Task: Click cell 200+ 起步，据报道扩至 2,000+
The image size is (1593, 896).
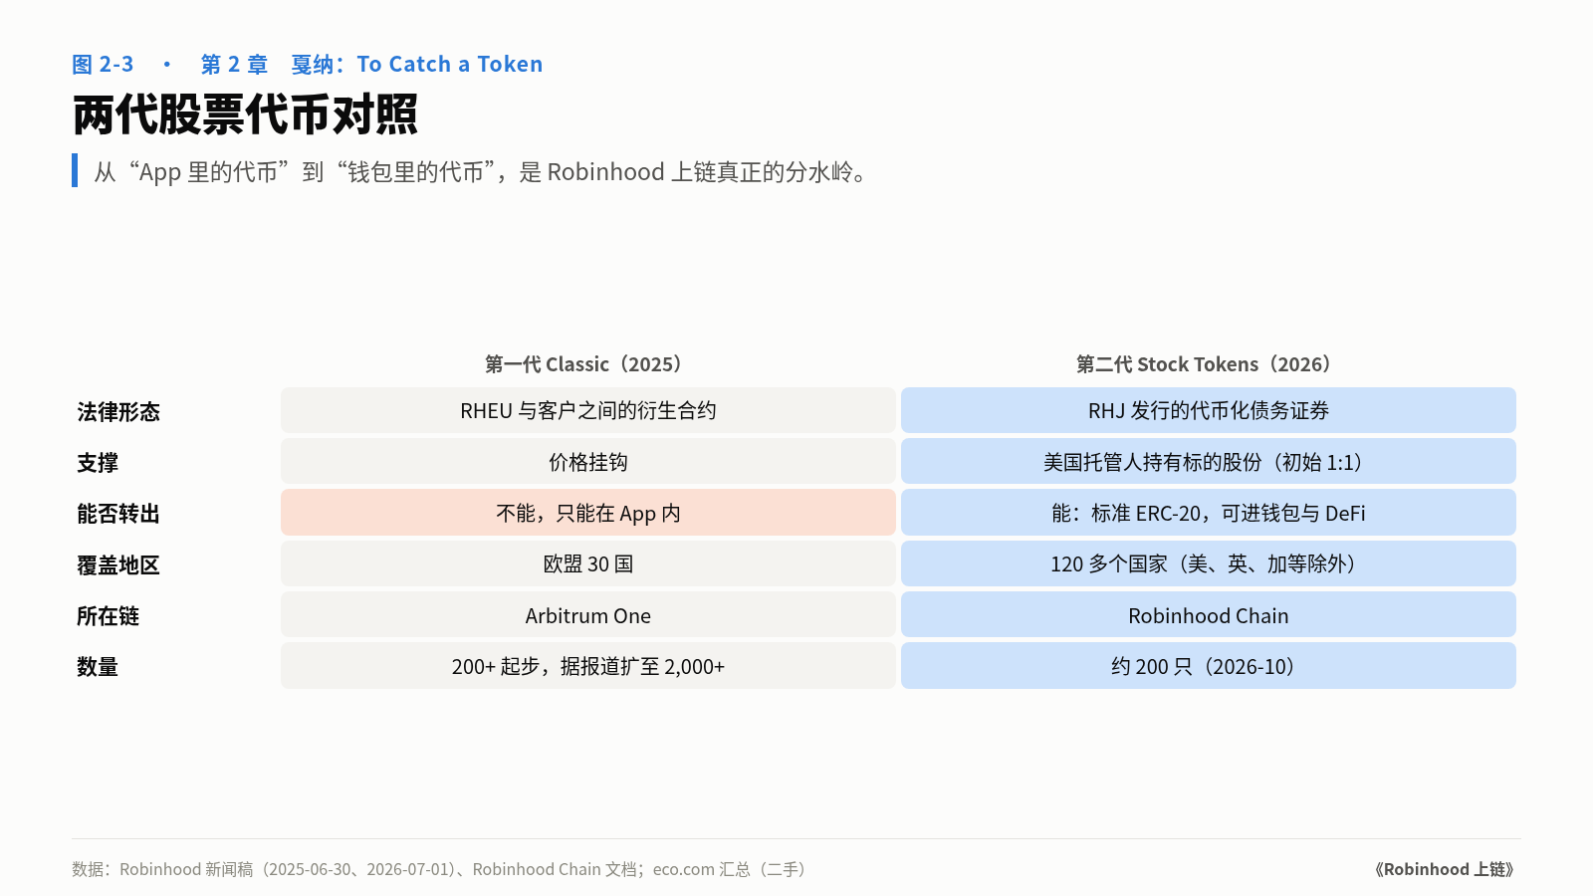Action: click(x=588, y=666)
